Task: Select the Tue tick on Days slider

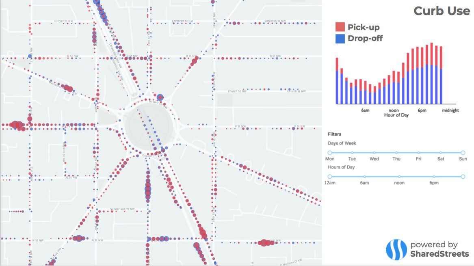Action: coord(352,153)
